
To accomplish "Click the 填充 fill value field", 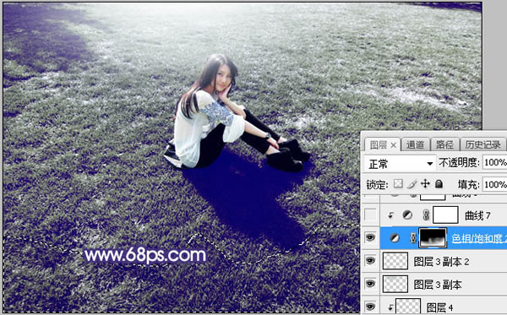I will point(494,184).
